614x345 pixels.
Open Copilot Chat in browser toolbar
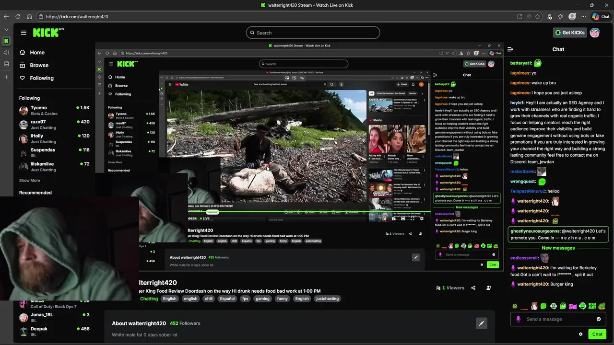601,16
